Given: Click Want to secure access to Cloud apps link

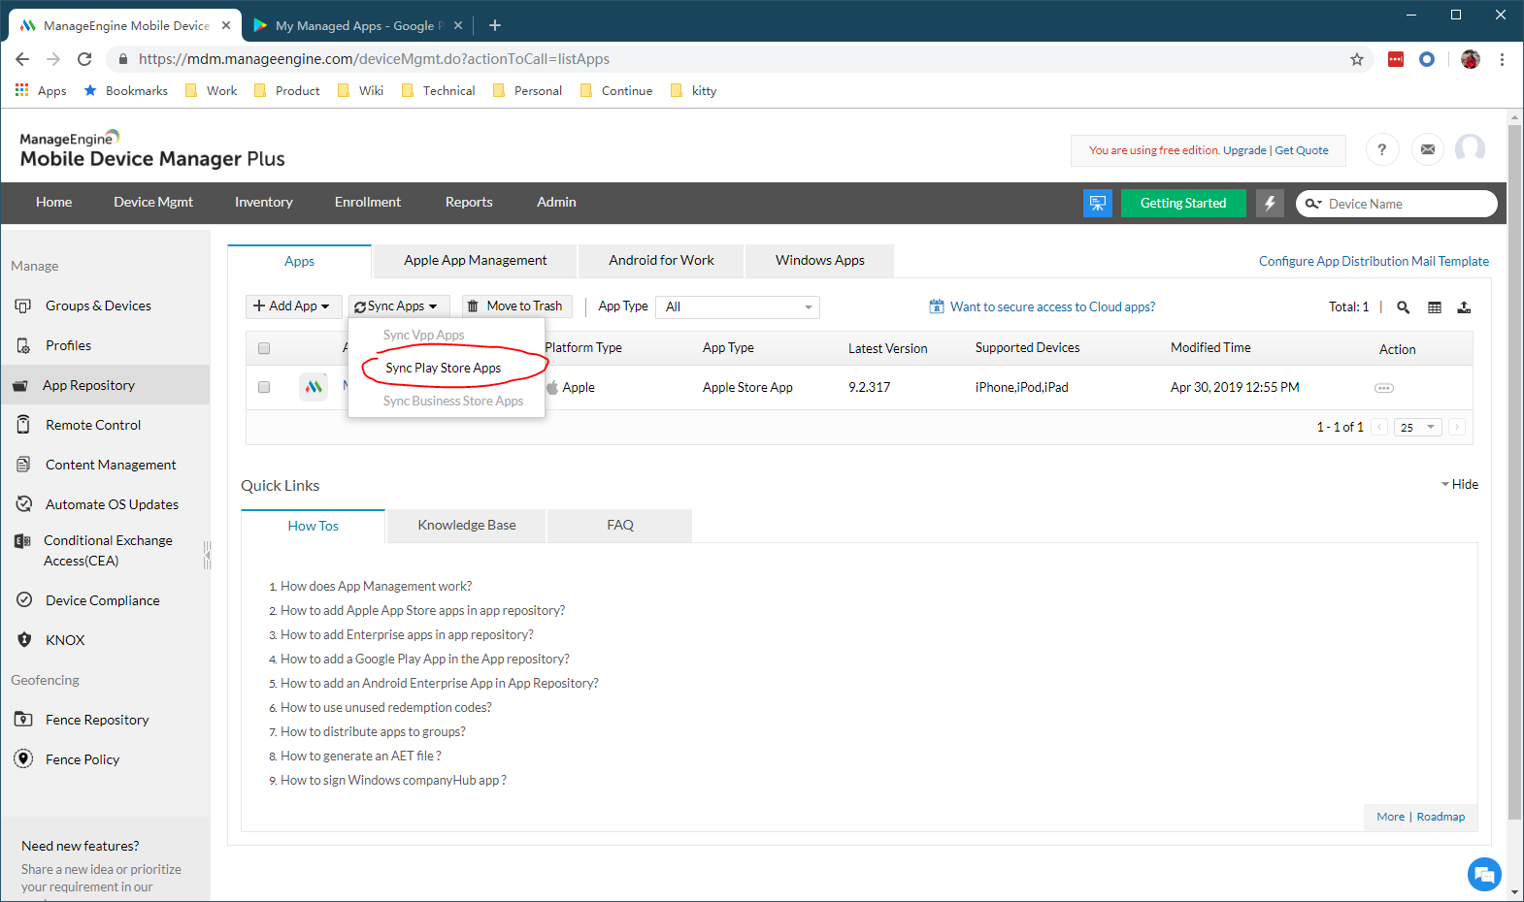Looking at the screenshot, I should coord(1052,306).
